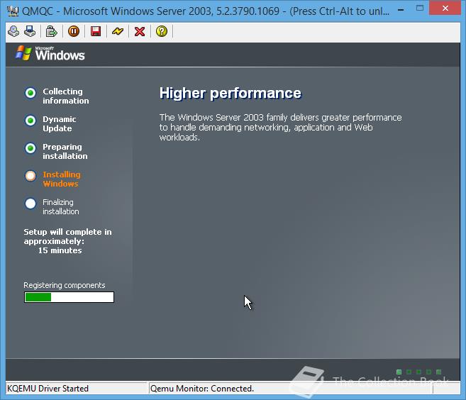The width and height of the screenshot is (466, 400).
Task: Click the QMQC app icon in title bar
Action: 13,11
